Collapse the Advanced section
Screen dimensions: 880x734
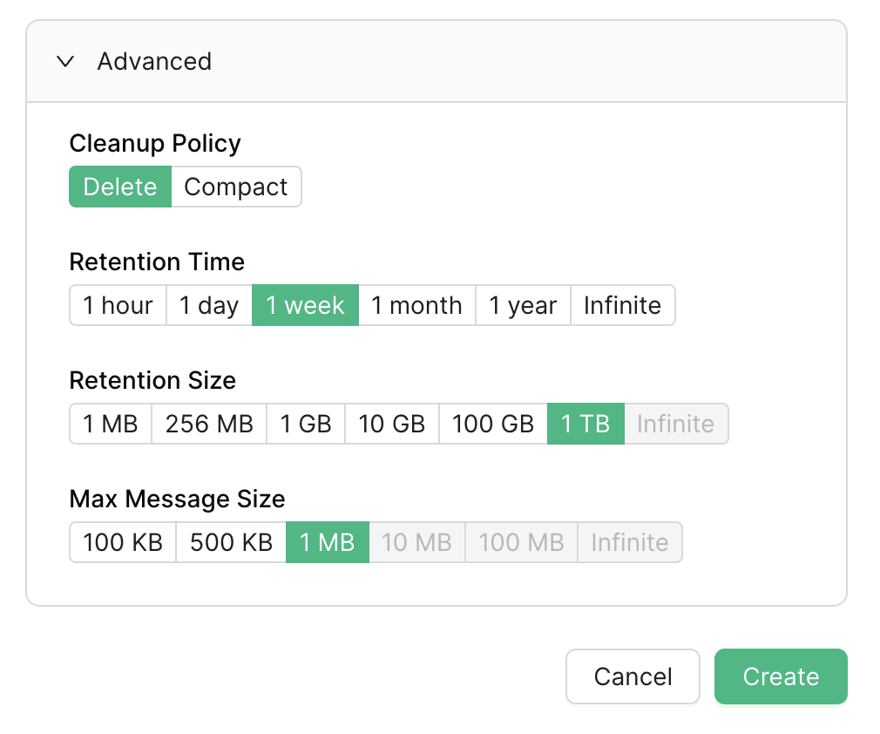[65, 61]
